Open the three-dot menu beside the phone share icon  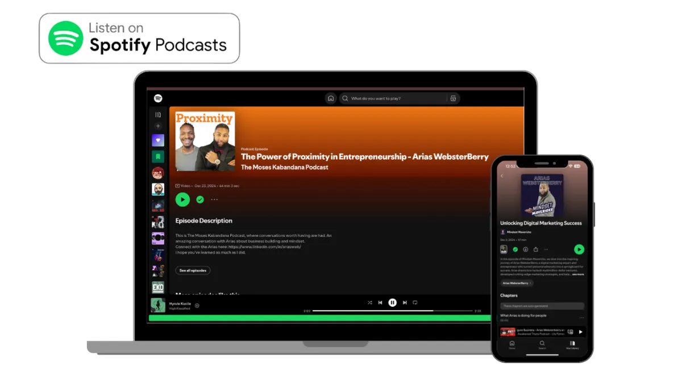tap(546, 249)
